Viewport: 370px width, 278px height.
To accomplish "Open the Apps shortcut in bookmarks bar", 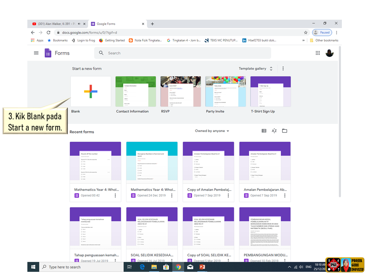I will click(x=37, y=41).
